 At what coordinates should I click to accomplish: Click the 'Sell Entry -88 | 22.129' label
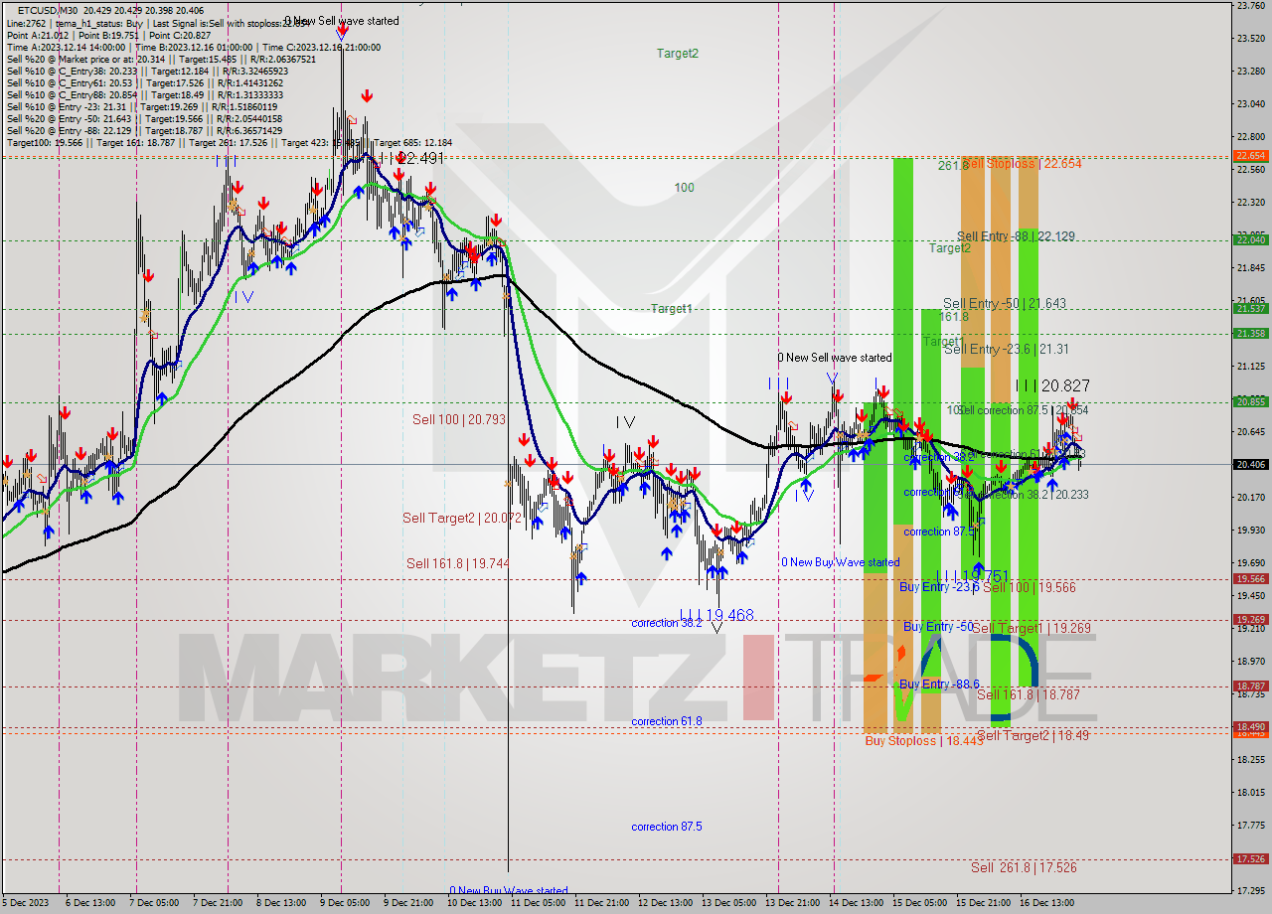(1016, 236)
